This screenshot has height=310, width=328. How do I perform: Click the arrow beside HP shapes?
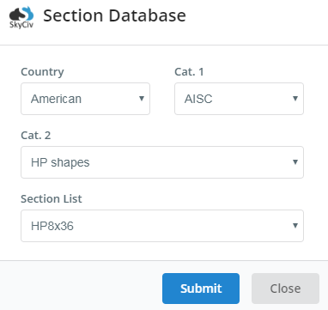tap(295, 162)
